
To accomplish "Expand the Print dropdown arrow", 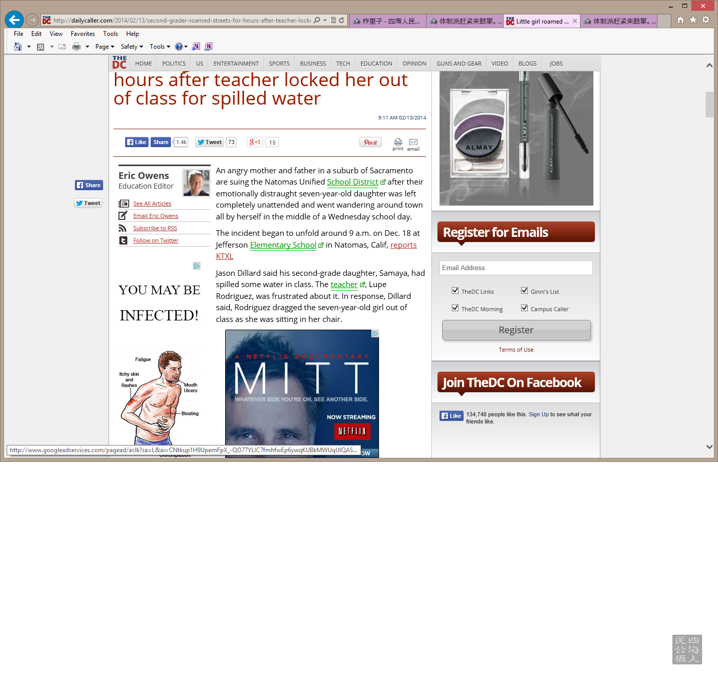I will pos(87,47).
